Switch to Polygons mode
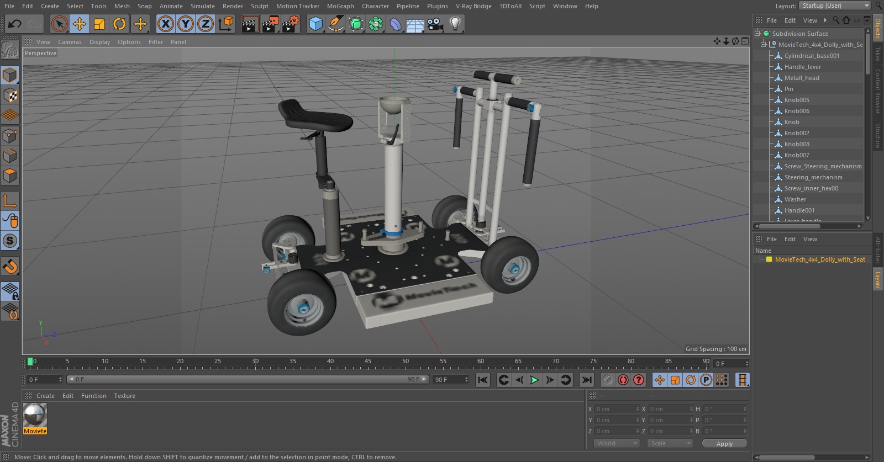 (10, 176)
